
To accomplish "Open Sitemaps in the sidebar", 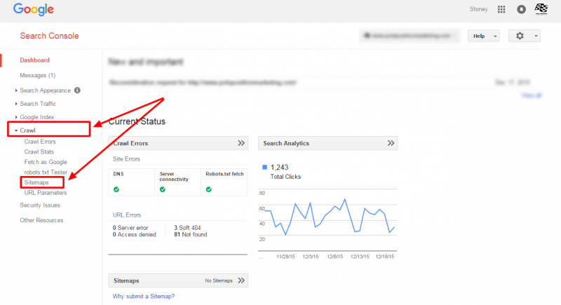I will coord(36,182).
